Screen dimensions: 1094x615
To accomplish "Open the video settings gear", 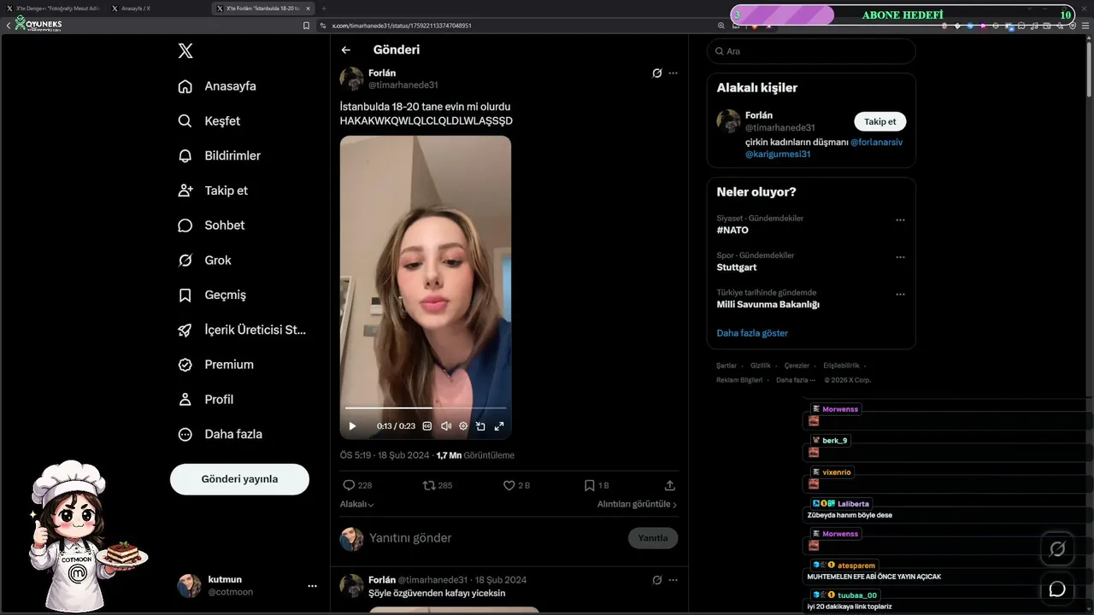I will tap(463, 426).
